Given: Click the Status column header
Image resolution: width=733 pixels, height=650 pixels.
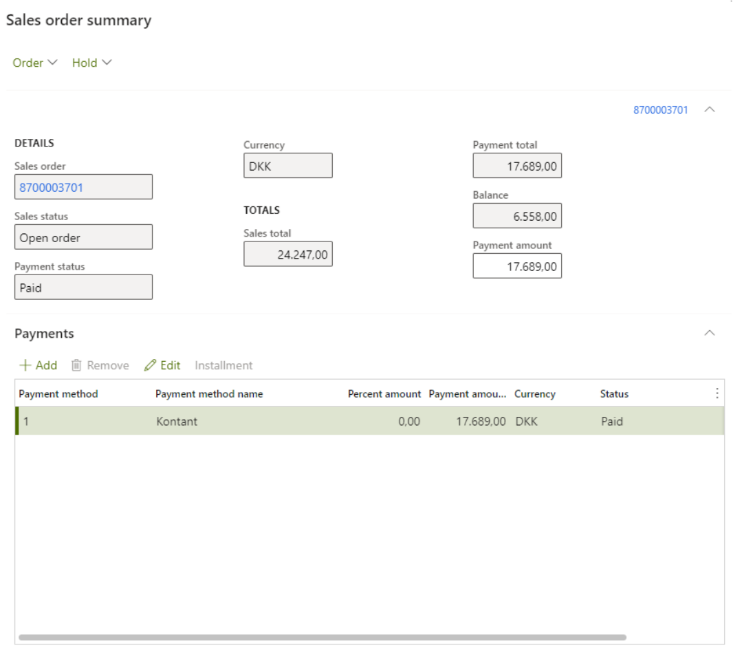Looking at the screenshot, I should (x=614, y=394).
